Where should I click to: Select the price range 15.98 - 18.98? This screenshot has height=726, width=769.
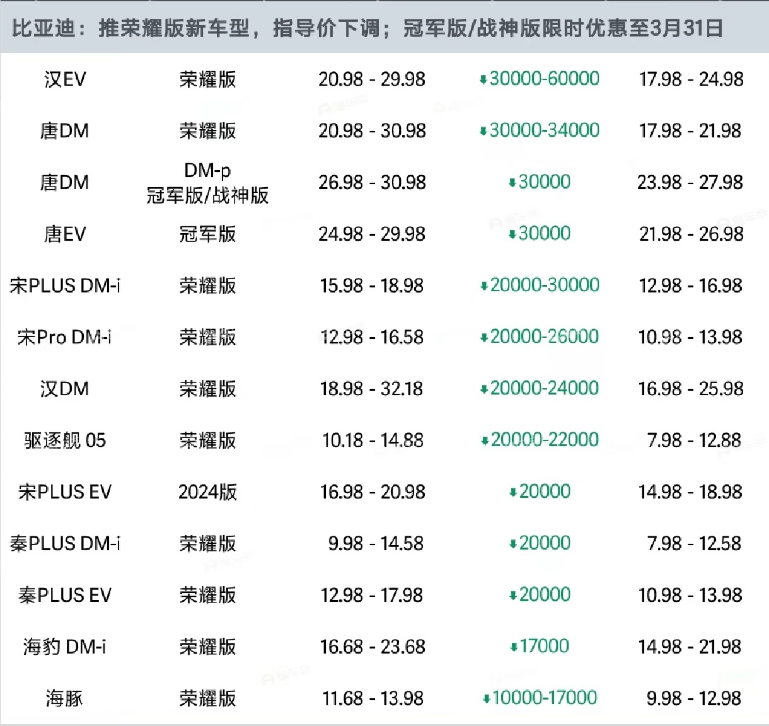[372, 286]
